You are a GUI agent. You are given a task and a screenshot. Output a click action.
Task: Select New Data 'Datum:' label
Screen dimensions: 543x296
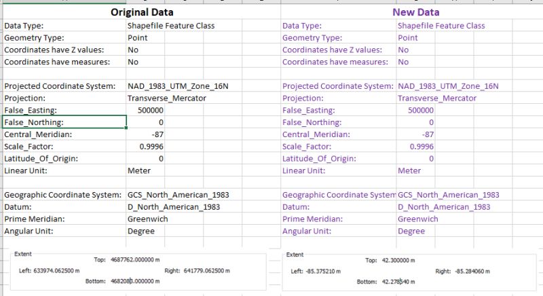[339, 207]
